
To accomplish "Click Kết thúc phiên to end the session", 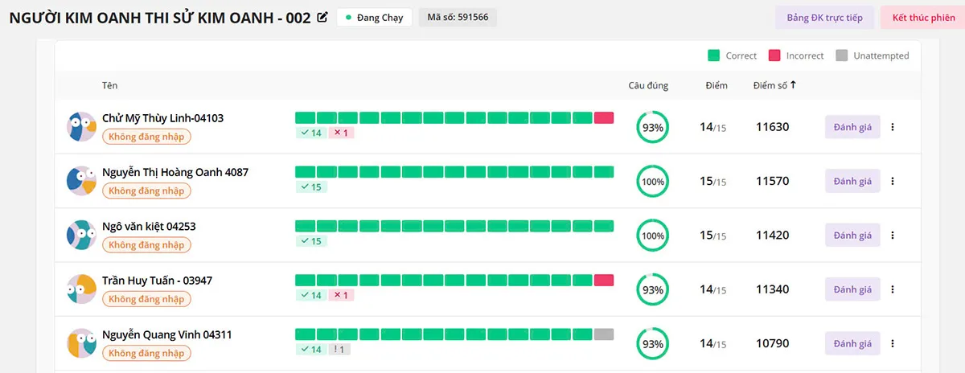I will click(923, 18).
